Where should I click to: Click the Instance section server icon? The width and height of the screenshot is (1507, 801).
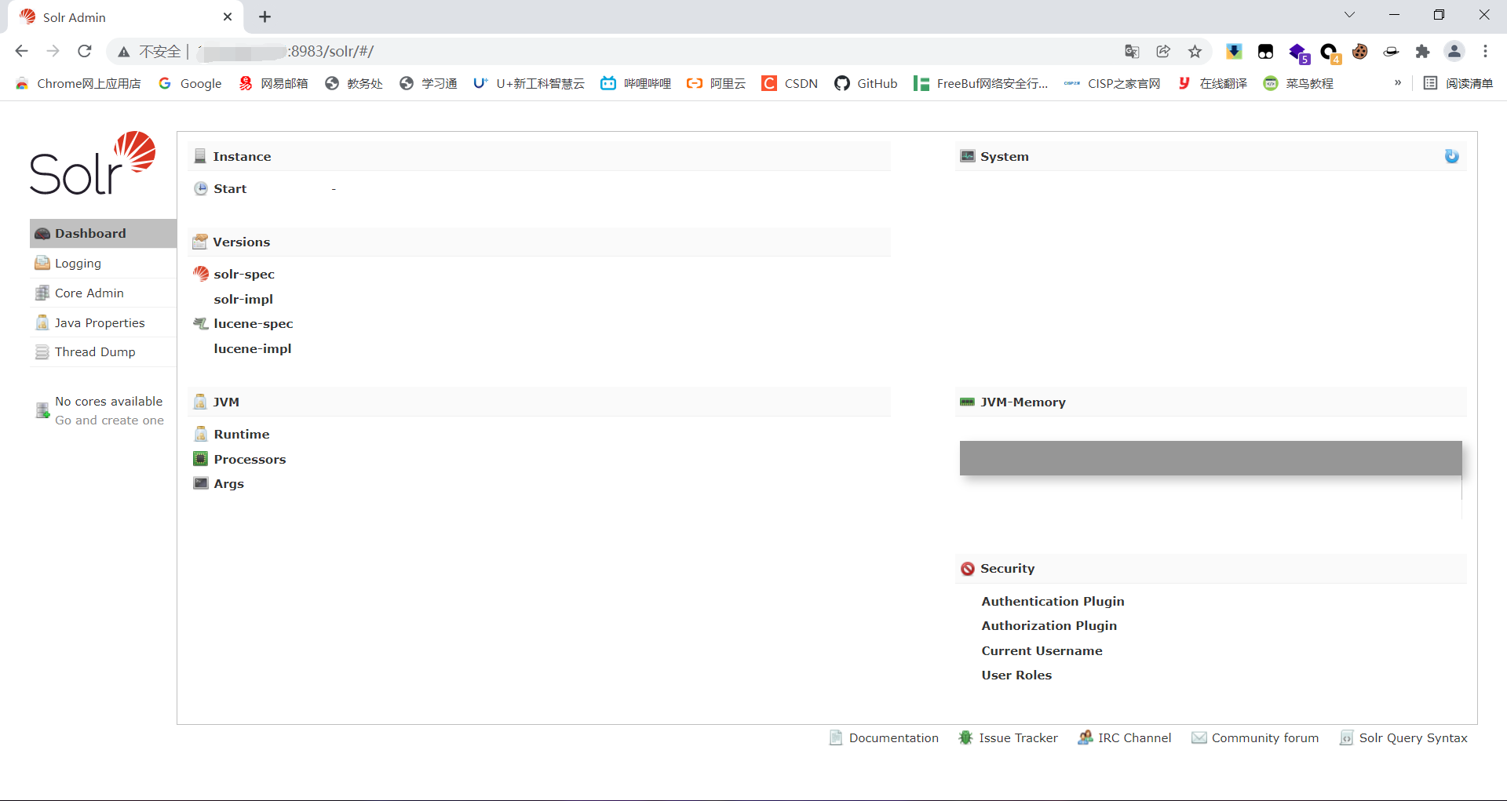click(x=200, y=156)
